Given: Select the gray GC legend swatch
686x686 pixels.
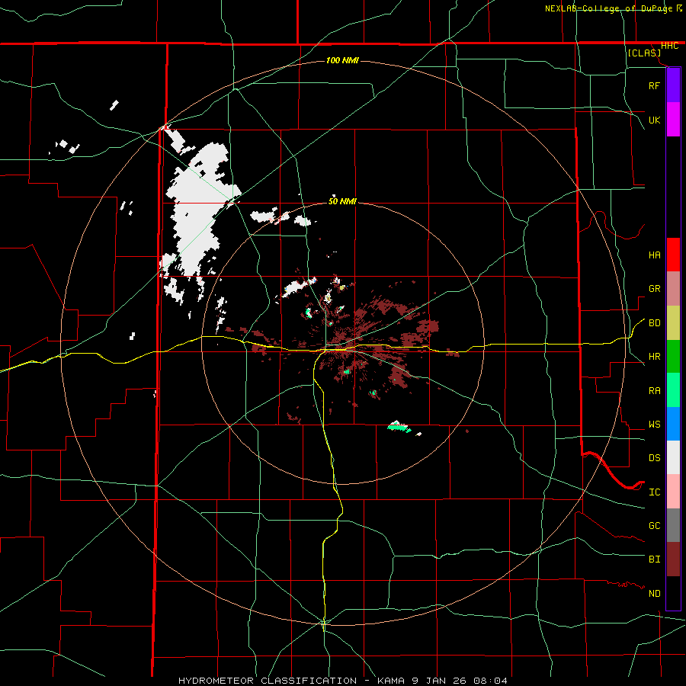Looking at the screenshot, I should pos(673,525).
